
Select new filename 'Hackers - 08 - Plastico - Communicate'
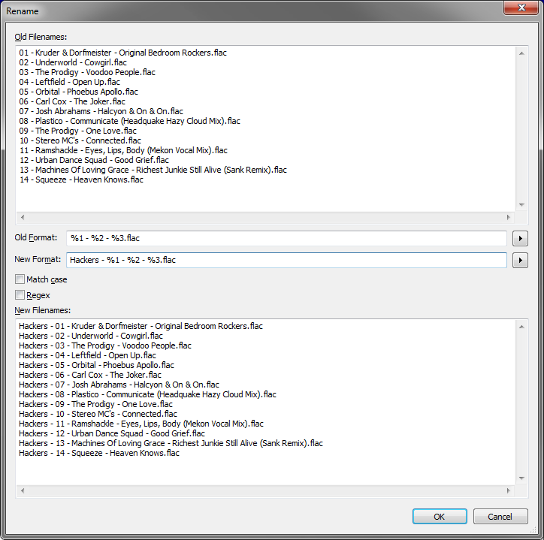pyautogui.click(x=147, y=394)
